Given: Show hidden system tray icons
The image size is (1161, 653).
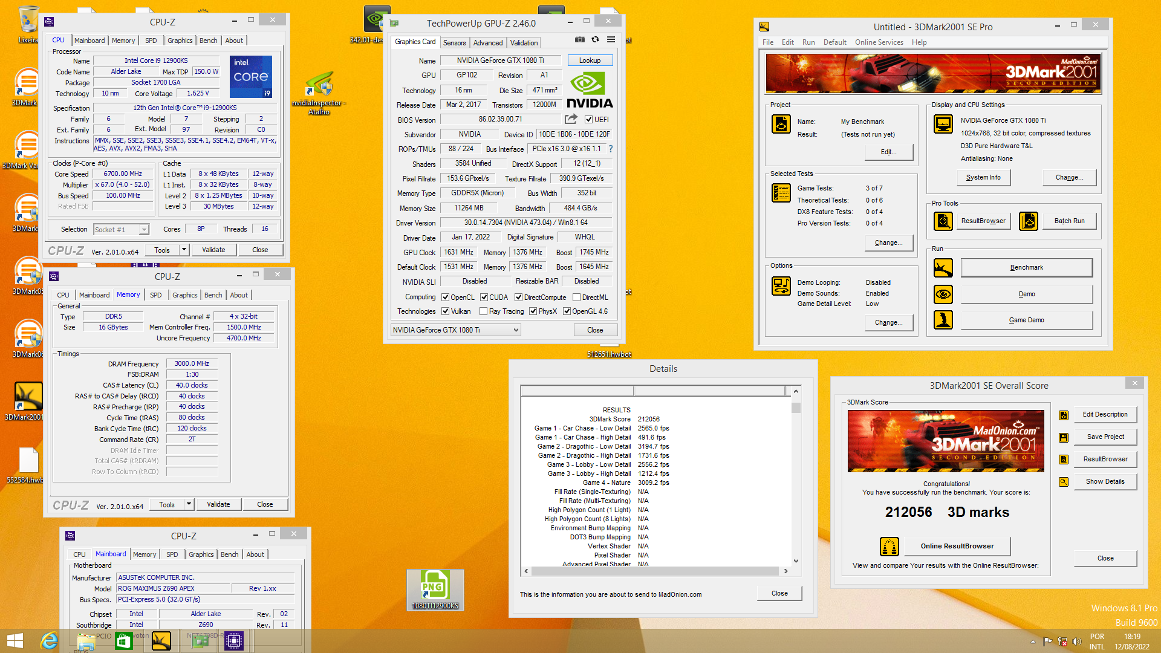Looking at the screenshot, I should pyautogui.click(x=1033, y=642).
